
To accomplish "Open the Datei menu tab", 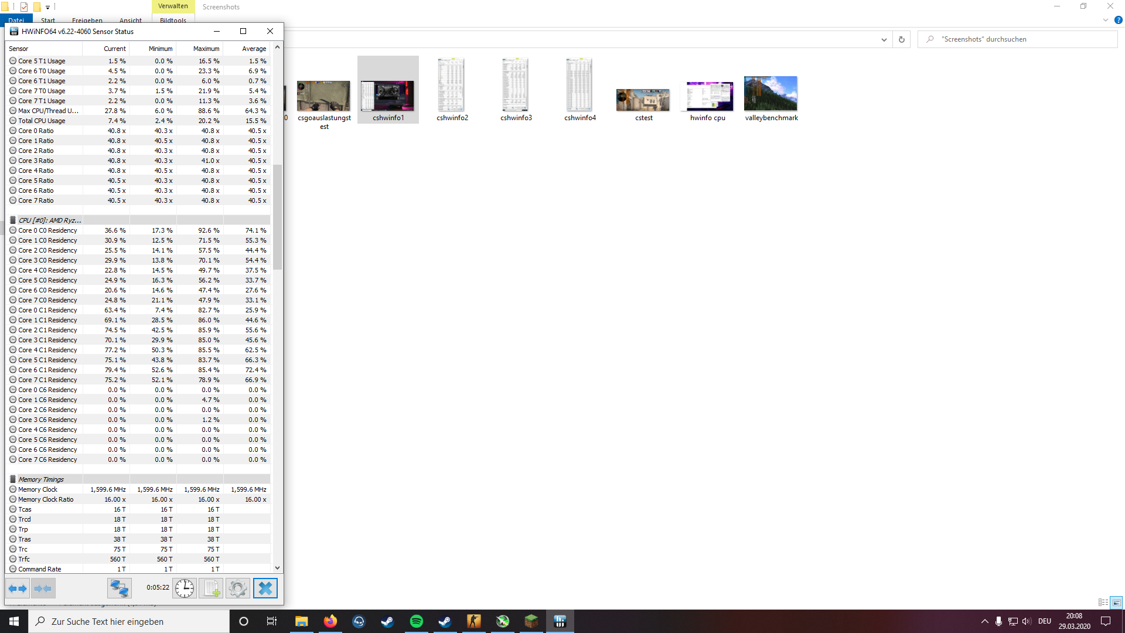I will (16, 21).
